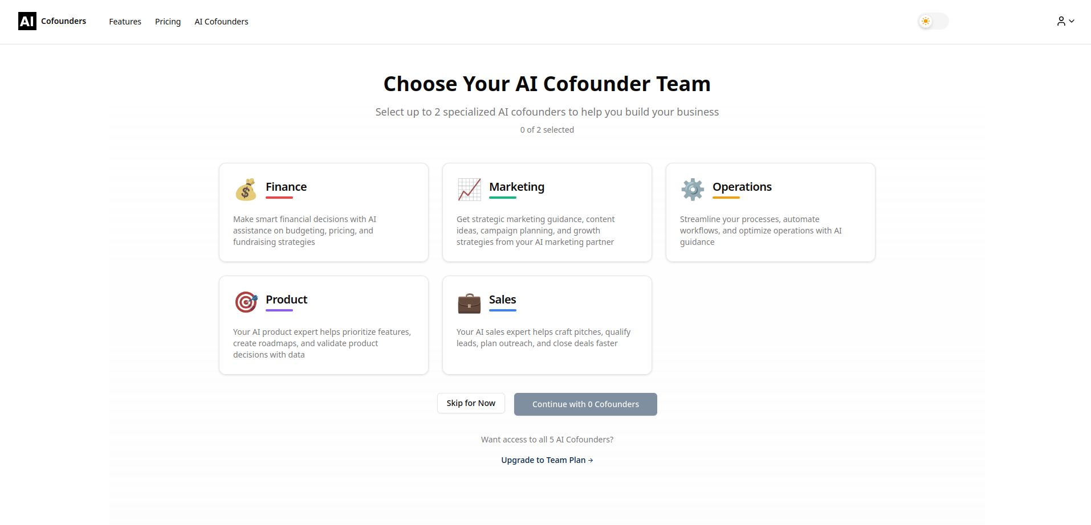This screenshot has width=1091, height=525.
Task: Click Upgrade to Team Plan
Action: pos(547,460)
